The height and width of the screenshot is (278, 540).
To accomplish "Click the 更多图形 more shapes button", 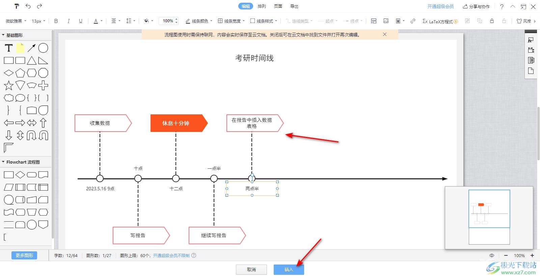I will click(24, 255).
